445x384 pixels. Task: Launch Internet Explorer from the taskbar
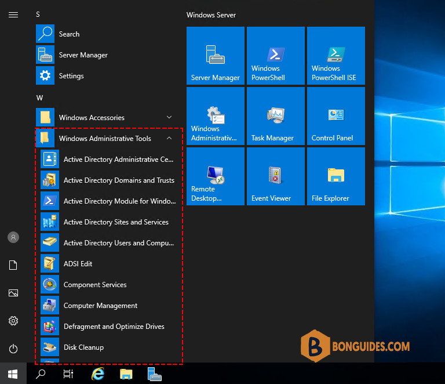(x=98, y=374)
